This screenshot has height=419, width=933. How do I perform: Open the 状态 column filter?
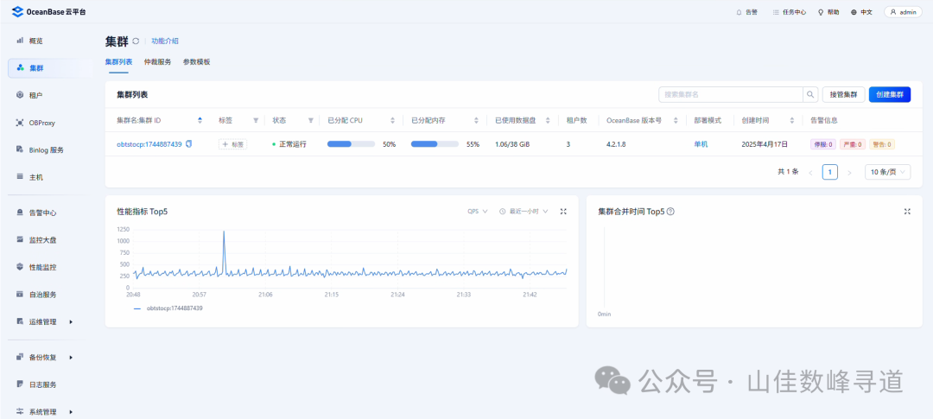311,120
